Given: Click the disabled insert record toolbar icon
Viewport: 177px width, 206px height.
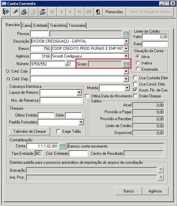Looking at the screenshot, I should (34, 12).
